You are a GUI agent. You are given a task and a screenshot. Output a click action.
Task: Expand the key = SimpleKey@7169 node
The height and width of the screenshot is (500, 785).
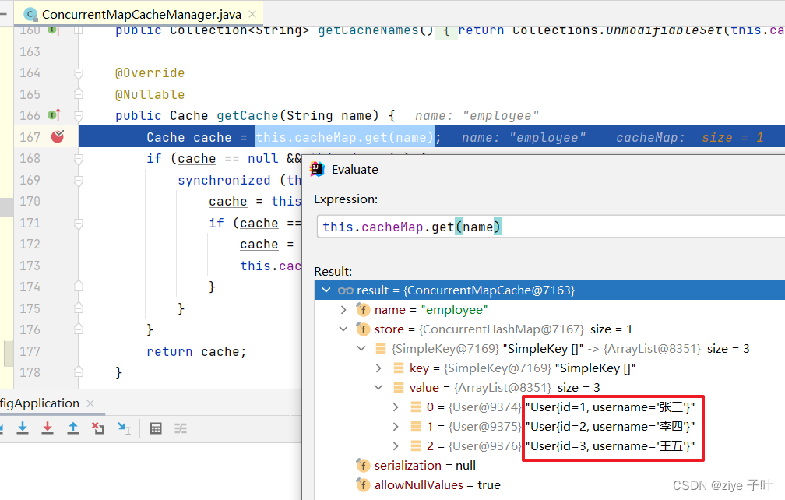pyautogui.click(x=378, y=368)
